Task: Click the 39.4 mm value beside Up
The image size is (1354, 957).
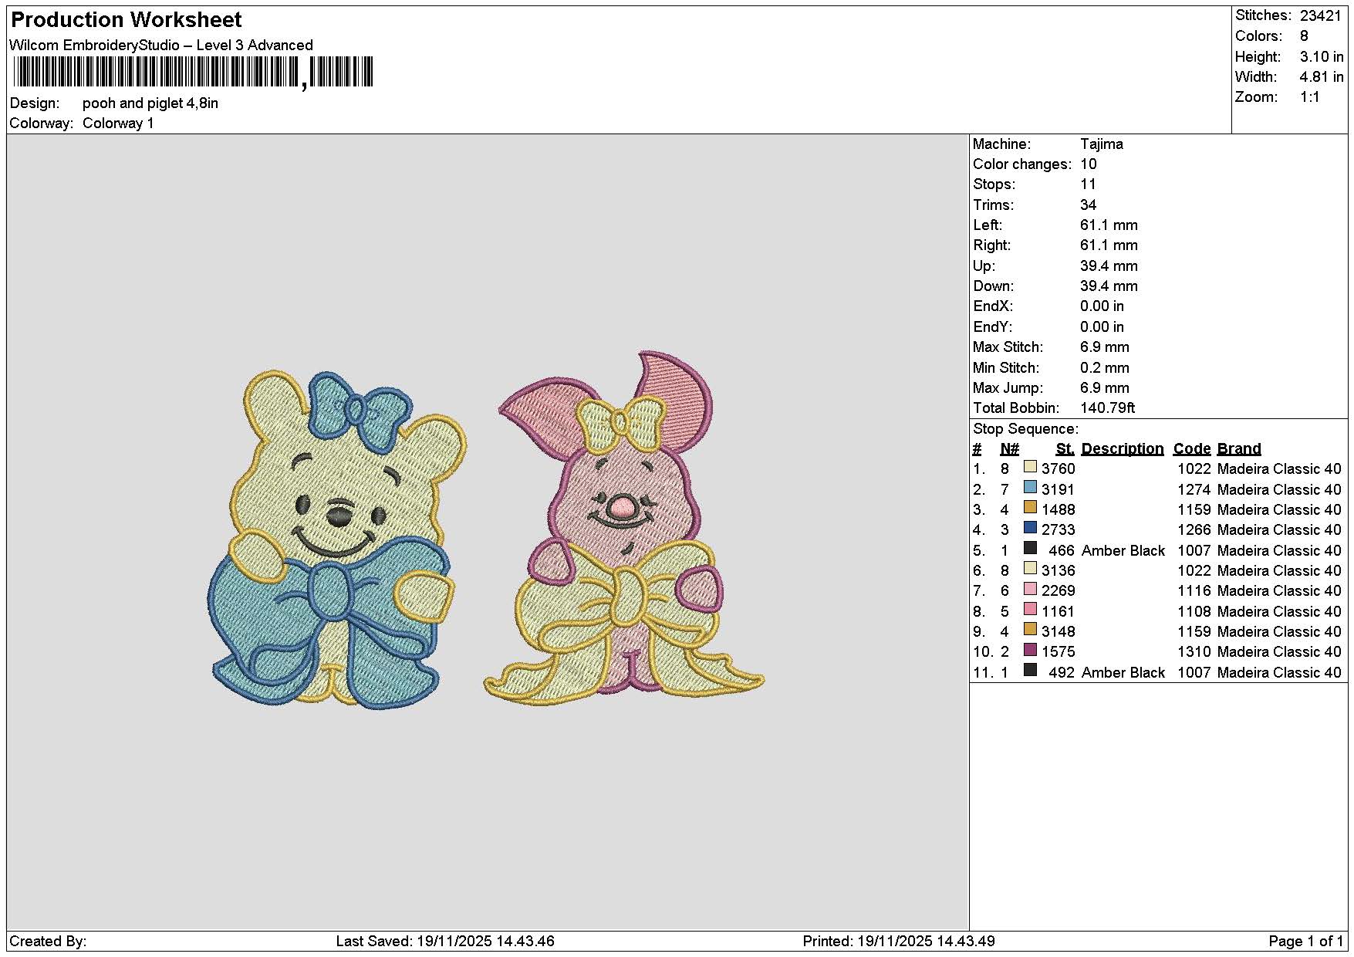Action: (x=1109, y=265)
